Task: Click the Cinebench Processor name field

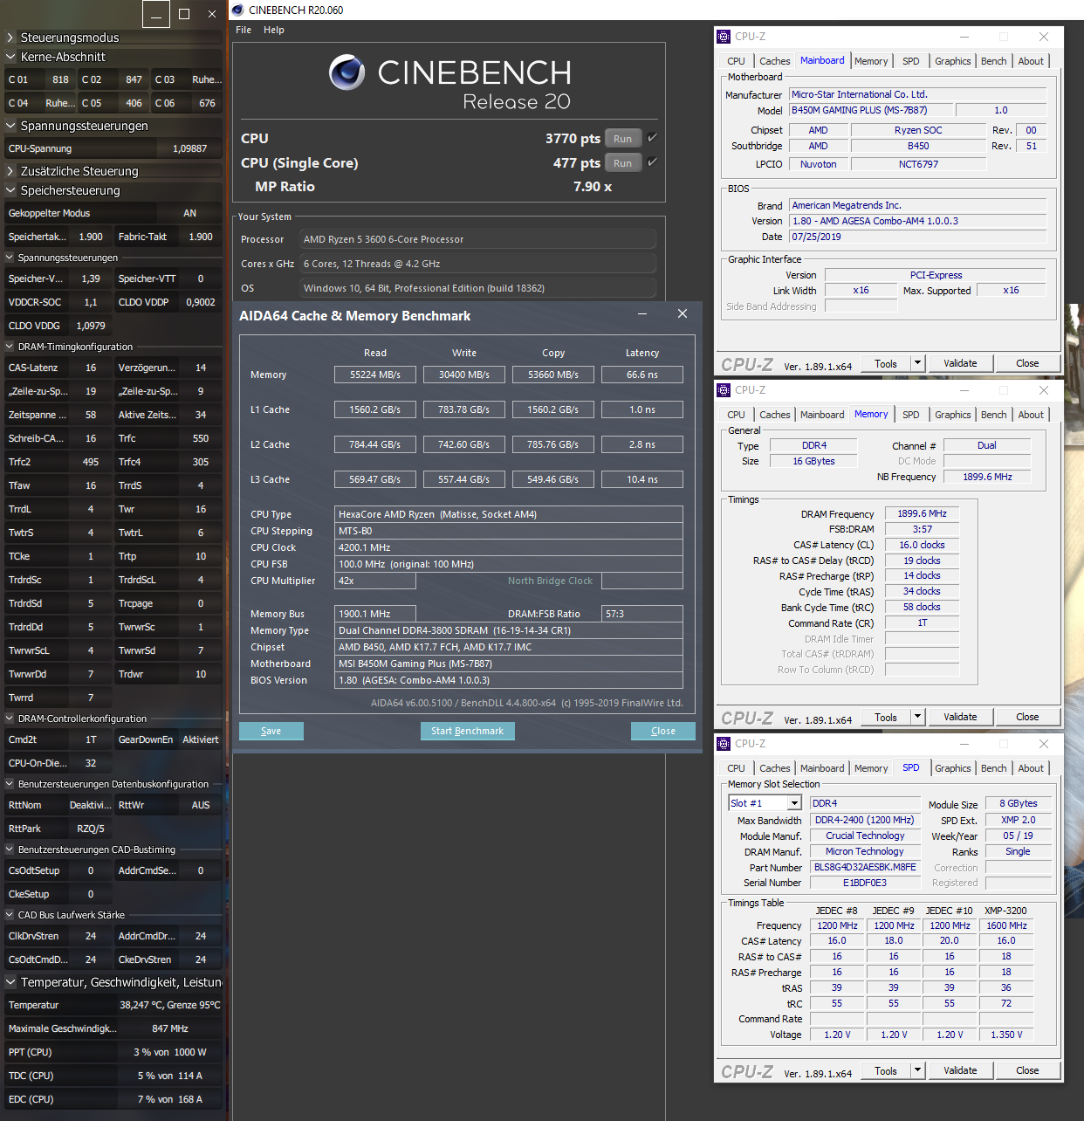Action: coord(477,239)
